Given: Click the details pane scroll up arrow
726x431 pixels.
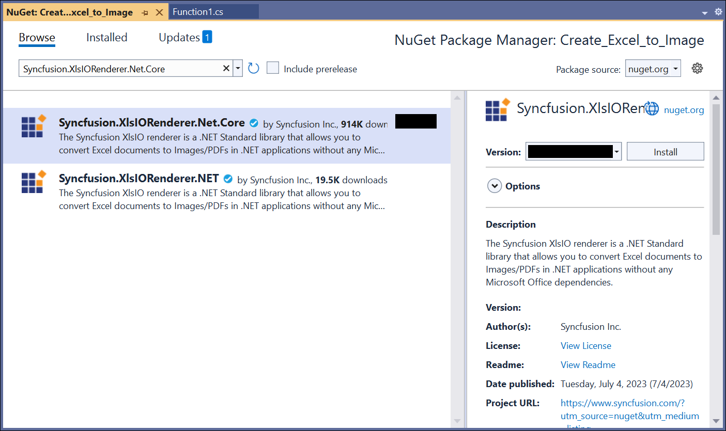Looking at the screenshot, I should 716,97.
